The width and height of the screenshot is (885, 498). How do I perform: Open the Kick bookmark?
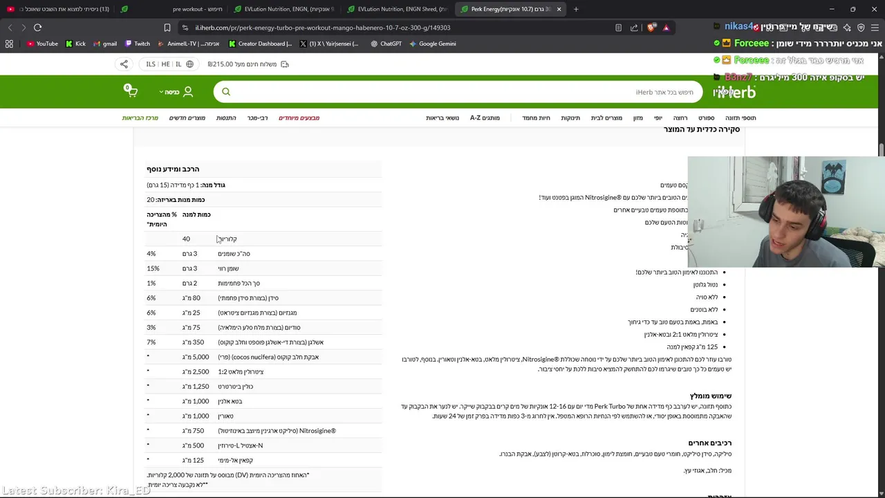click(76, 44)
